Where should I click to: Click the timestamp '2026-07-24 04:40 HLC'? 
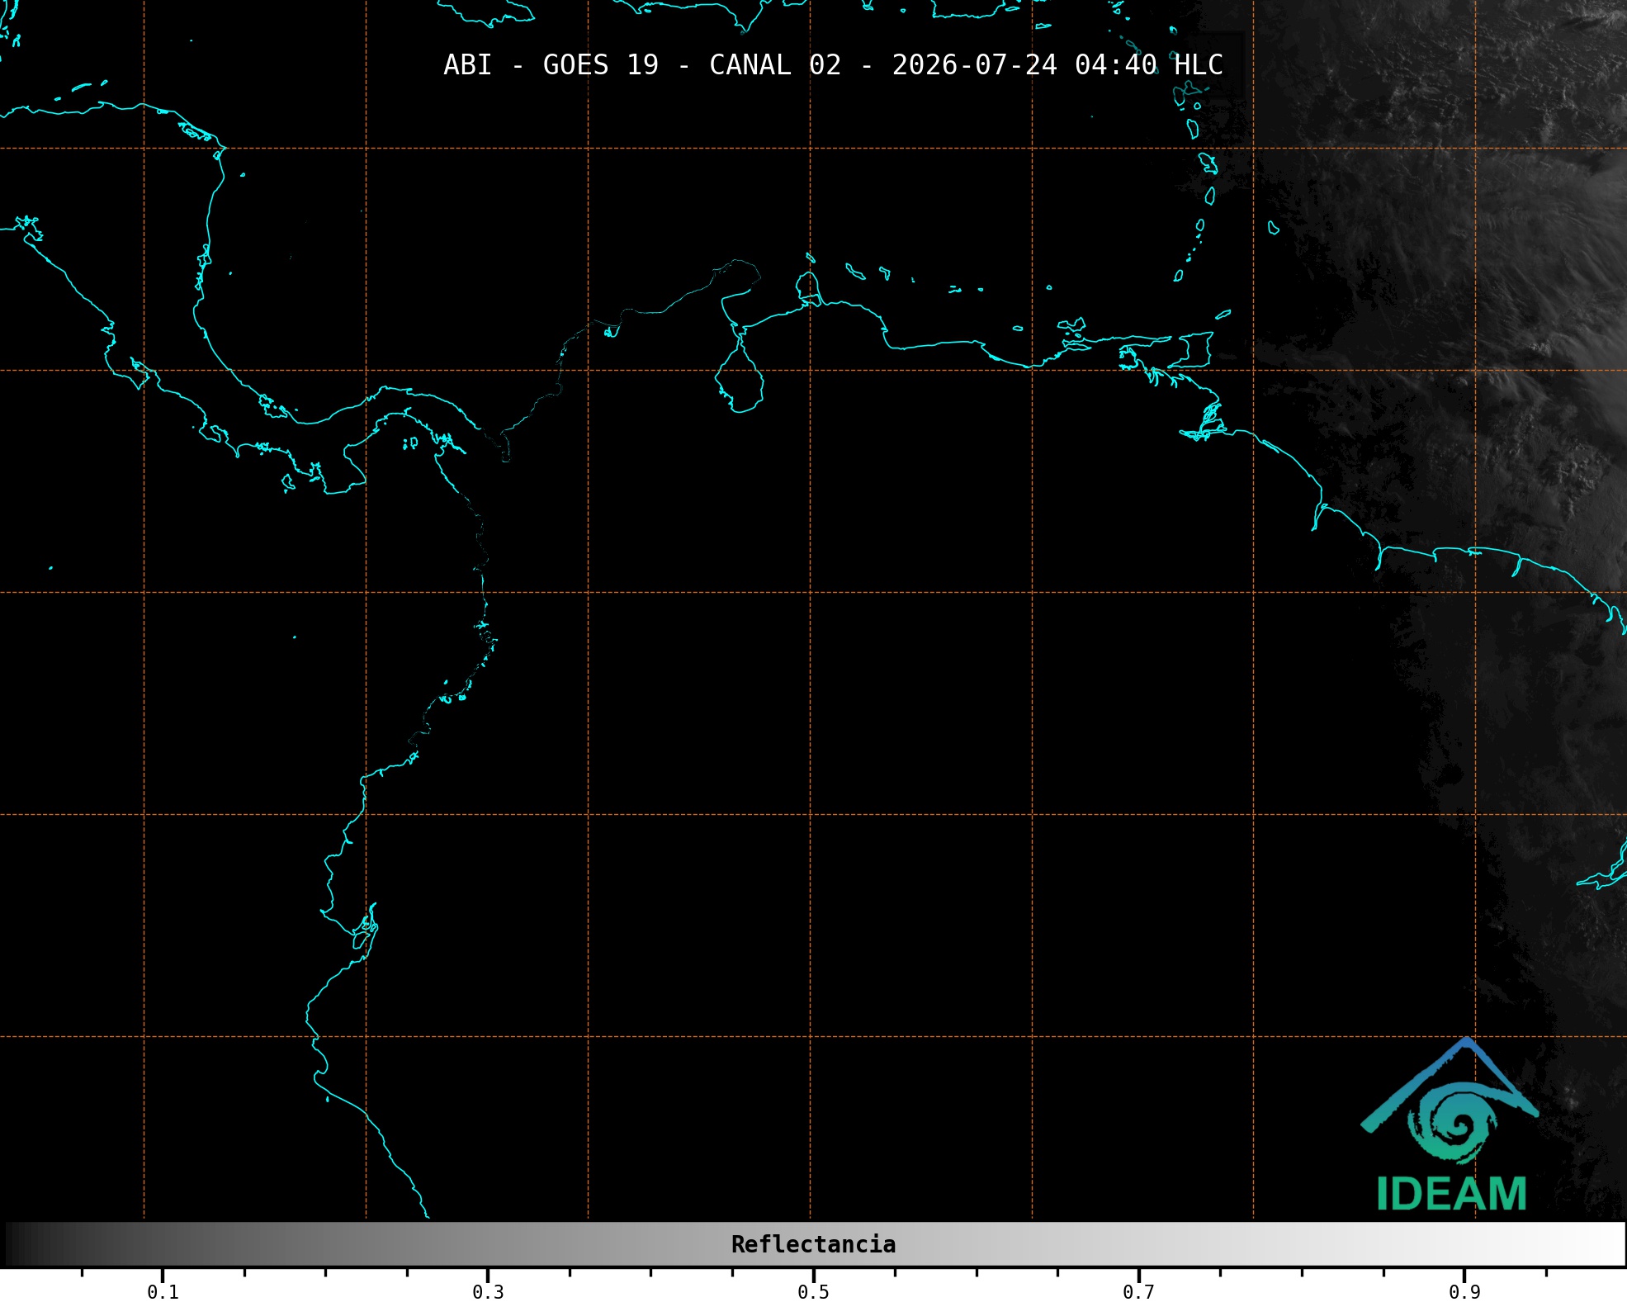1057,65
